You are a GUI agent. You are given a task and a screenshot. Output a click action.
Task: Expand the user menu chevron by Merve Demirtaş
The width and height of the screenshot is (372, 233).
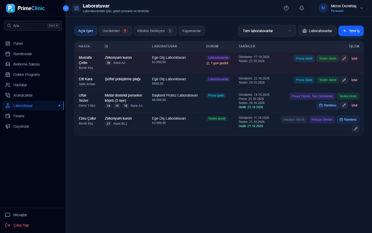pyautogui.click(x=362, y=8)
